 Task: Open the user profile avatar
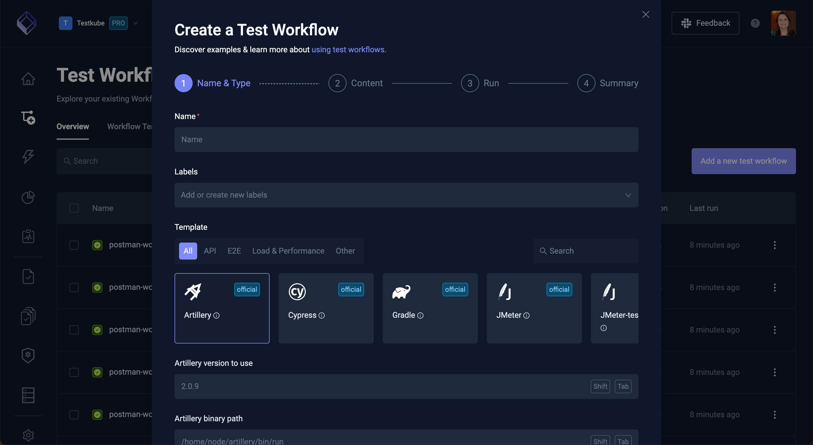pos(783,23)
